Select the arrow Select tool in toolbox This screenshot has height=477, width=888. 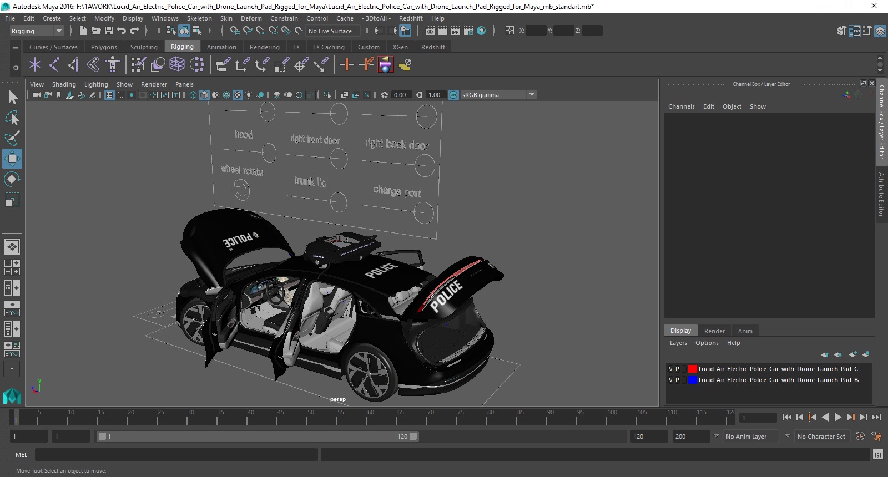coord(12,98)
